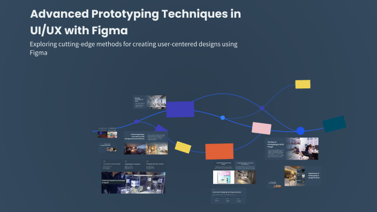The width and height of the screenshot is (377, 212).
Task: Select the yellow rectangle at the upper branch end
Action: tap(303, 84)
